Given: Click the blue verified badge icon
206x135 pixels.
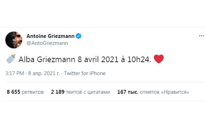Looking at the screenshot, I should (x=79, y=36).
